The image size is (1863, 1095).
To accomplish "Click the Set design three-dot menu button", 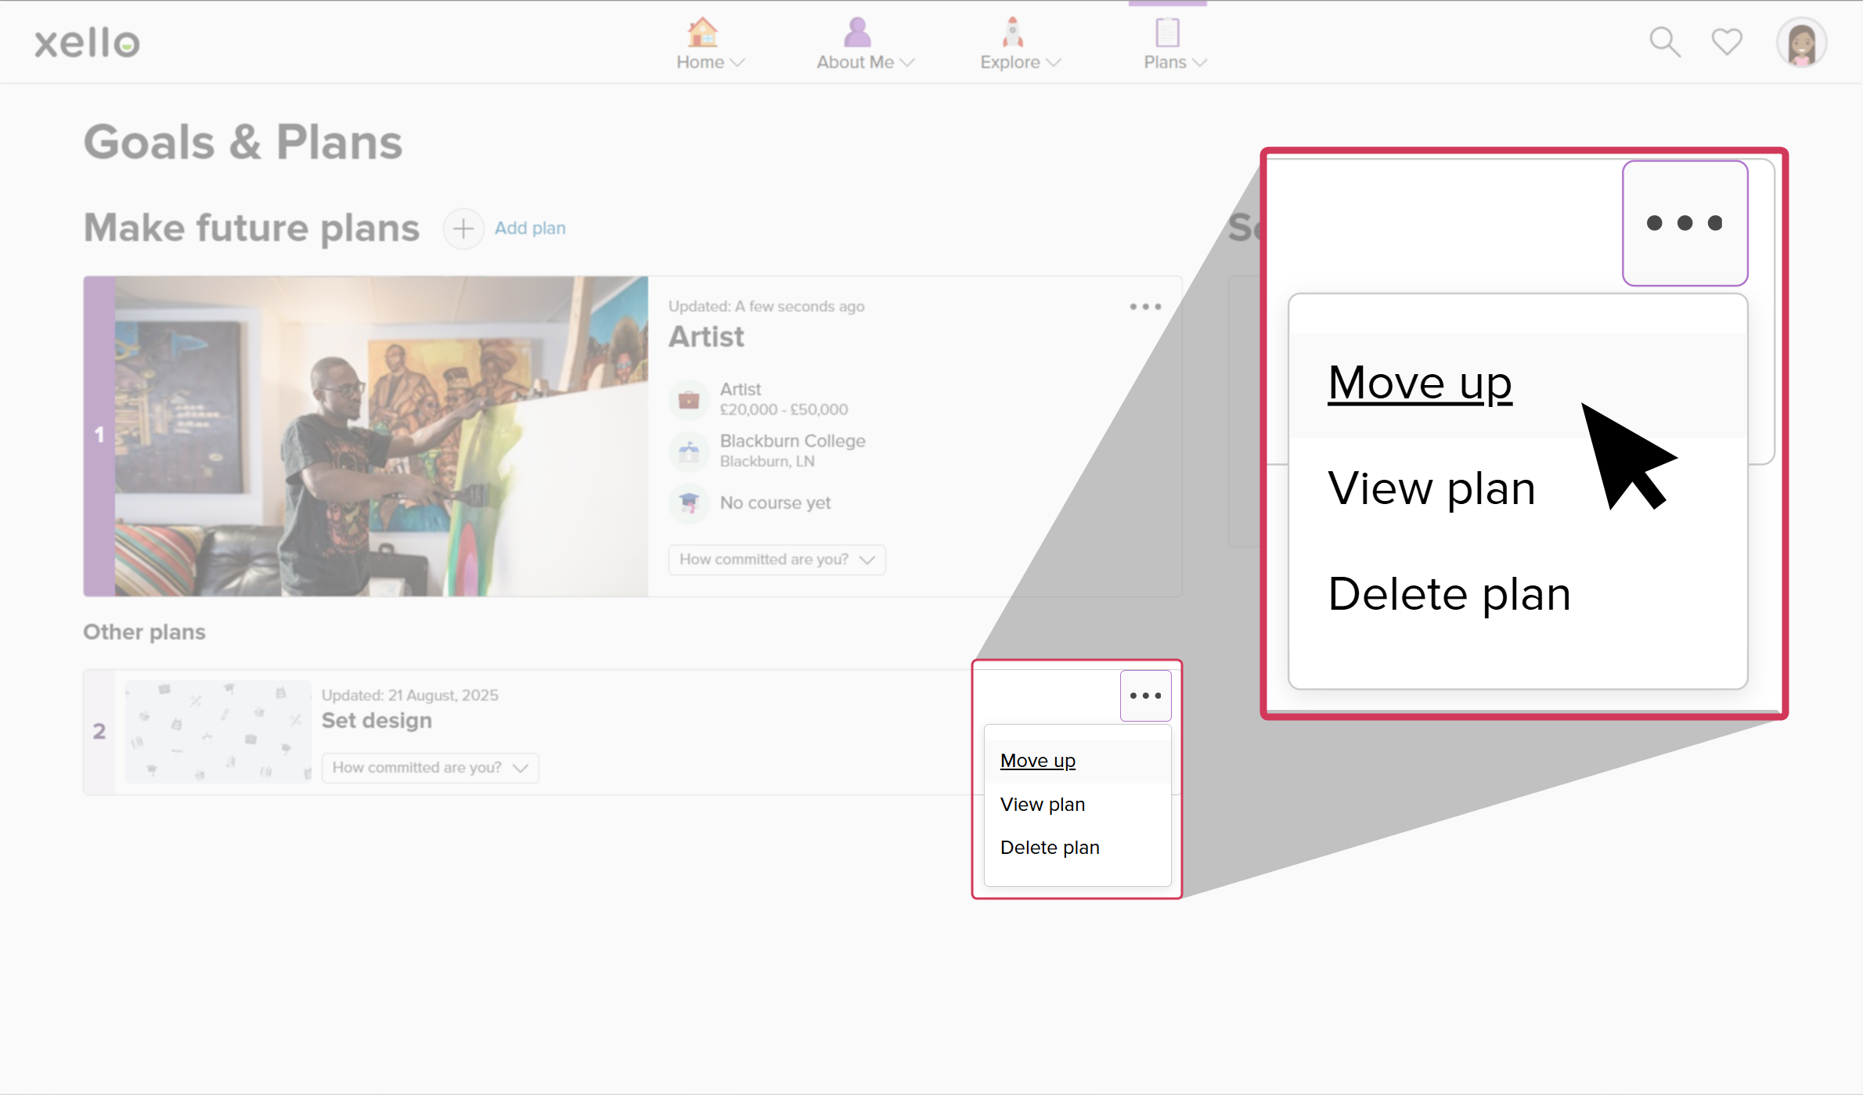I will tap(1145, 696).
